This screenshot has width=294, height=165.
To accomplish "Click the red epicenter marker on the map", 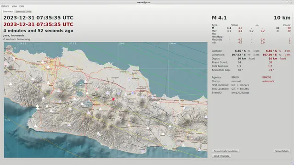I will 113,99.
